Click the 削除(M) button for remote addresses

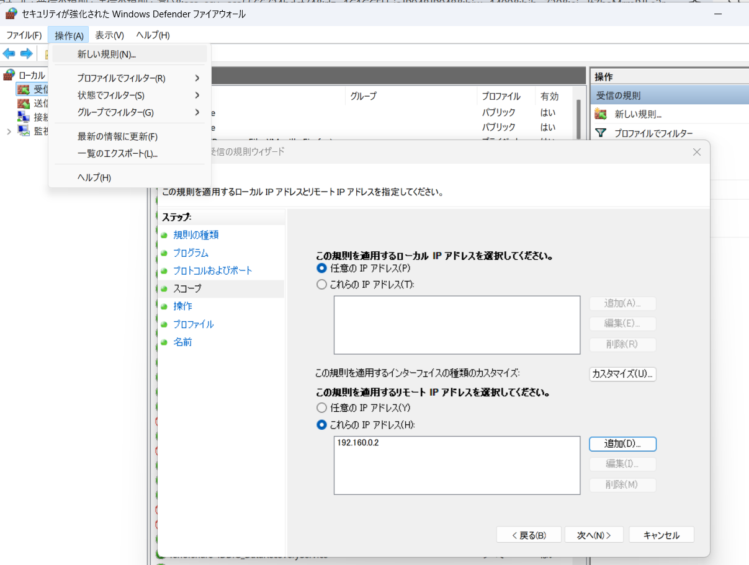click(622, 484)
